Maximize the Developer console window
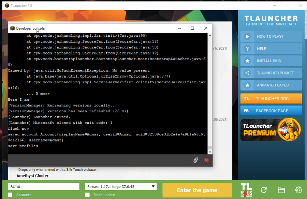 192,28
